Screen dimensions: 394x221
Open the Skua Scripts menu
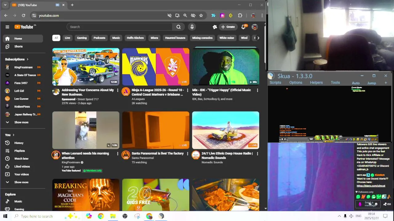click(275, 83)
